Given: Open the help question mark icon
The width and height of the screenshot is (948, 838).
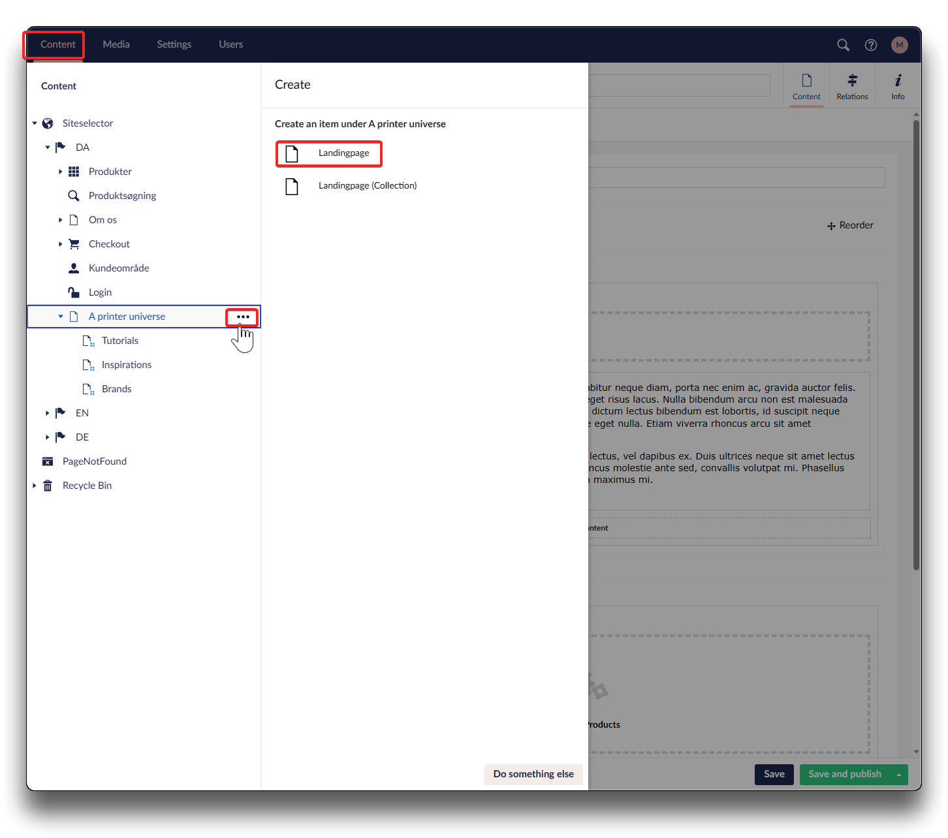Looking at the screenshot, I should click(870, 45).
